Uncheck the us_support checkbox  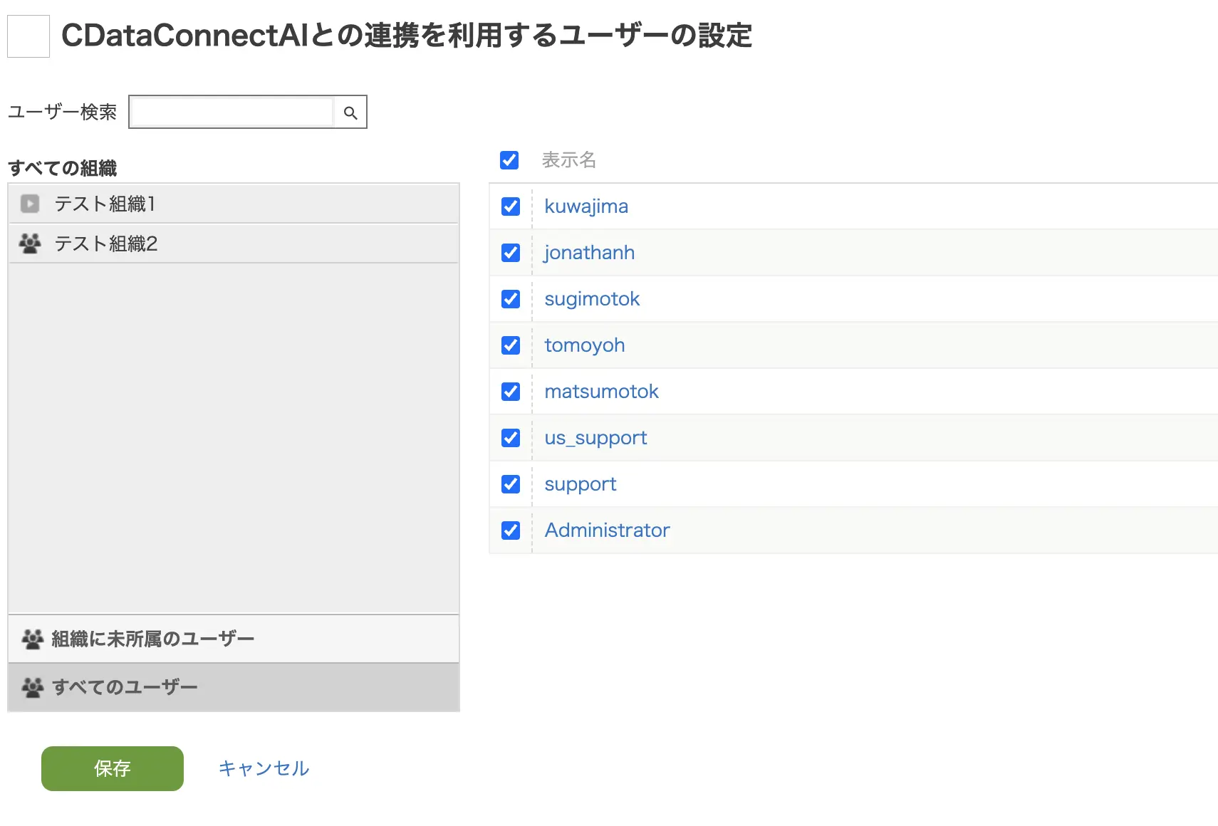tap(511, 438)
